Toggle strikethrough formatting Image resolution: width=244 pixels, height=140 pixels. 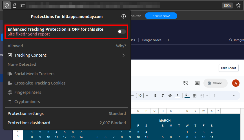170,96
